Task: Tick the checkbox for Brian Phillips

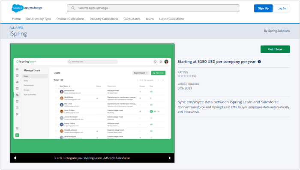Action: pos(56,111)
